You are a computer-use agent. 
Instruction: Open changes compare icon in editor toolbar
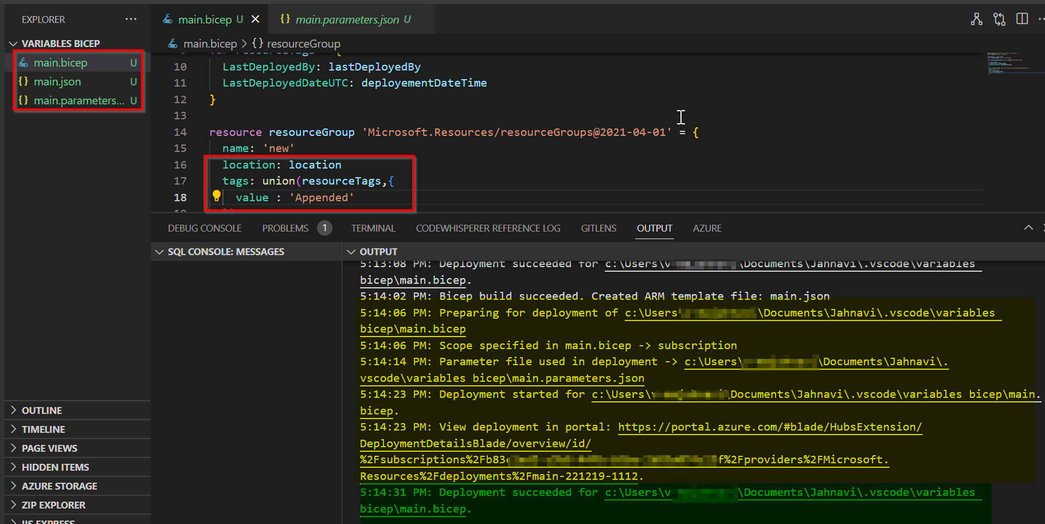1000,19
